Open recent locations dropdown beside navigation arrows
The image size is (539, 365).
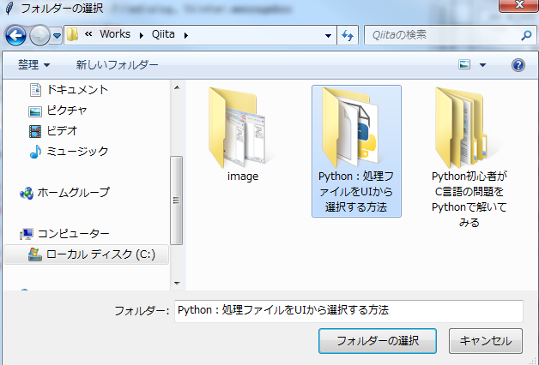[57, 35]
